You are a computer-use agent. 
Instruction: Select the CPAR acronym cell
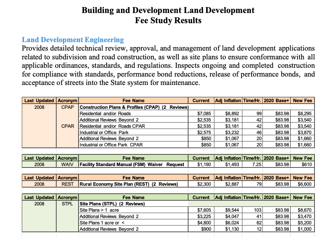point(67,126)
